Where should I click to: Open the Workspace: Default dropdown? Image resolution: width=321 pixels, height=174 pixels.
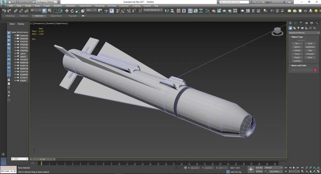[x=46, y=2]
